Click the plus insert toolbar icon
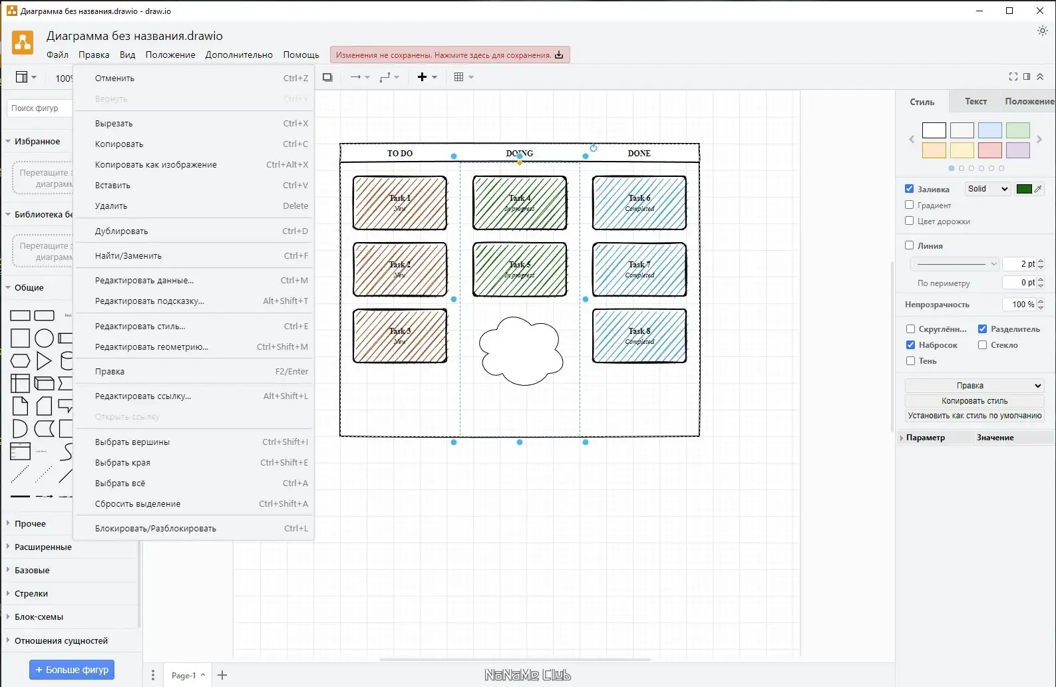Screen dimensions: 1056x687 coord(427,77)
